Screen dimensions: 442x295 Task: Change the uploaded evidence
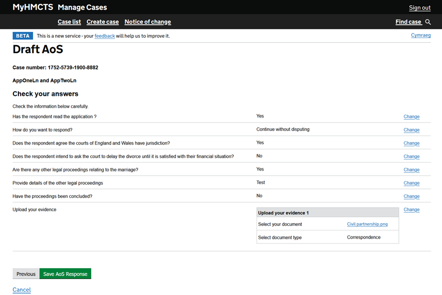411,210
